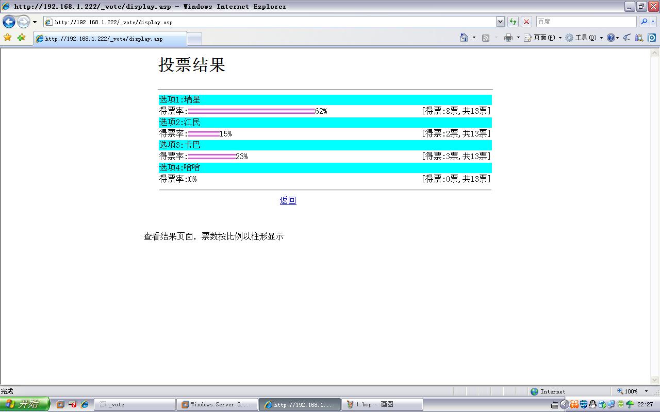Screen dimensions: 660x412
Task: Click the address bar URL field
Action: coord(269,22)
